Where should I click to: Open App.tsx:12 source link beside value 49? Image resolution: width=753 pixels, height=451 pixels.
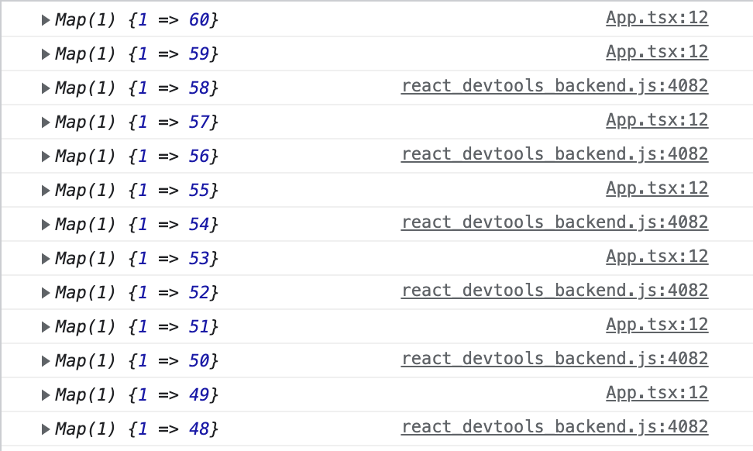tap(657, 393)
